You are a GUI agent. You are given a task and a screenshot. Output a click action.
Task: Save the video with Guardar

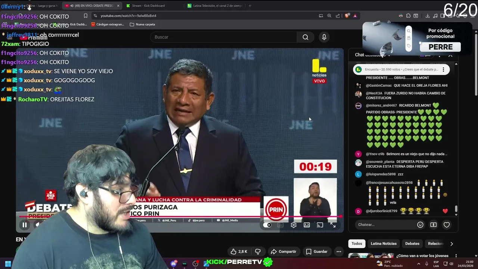coord(317,251)
